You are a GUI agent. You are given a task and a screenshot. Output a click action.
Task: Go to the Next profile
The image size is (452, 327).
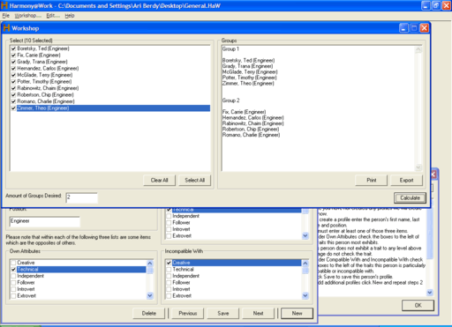258,313
